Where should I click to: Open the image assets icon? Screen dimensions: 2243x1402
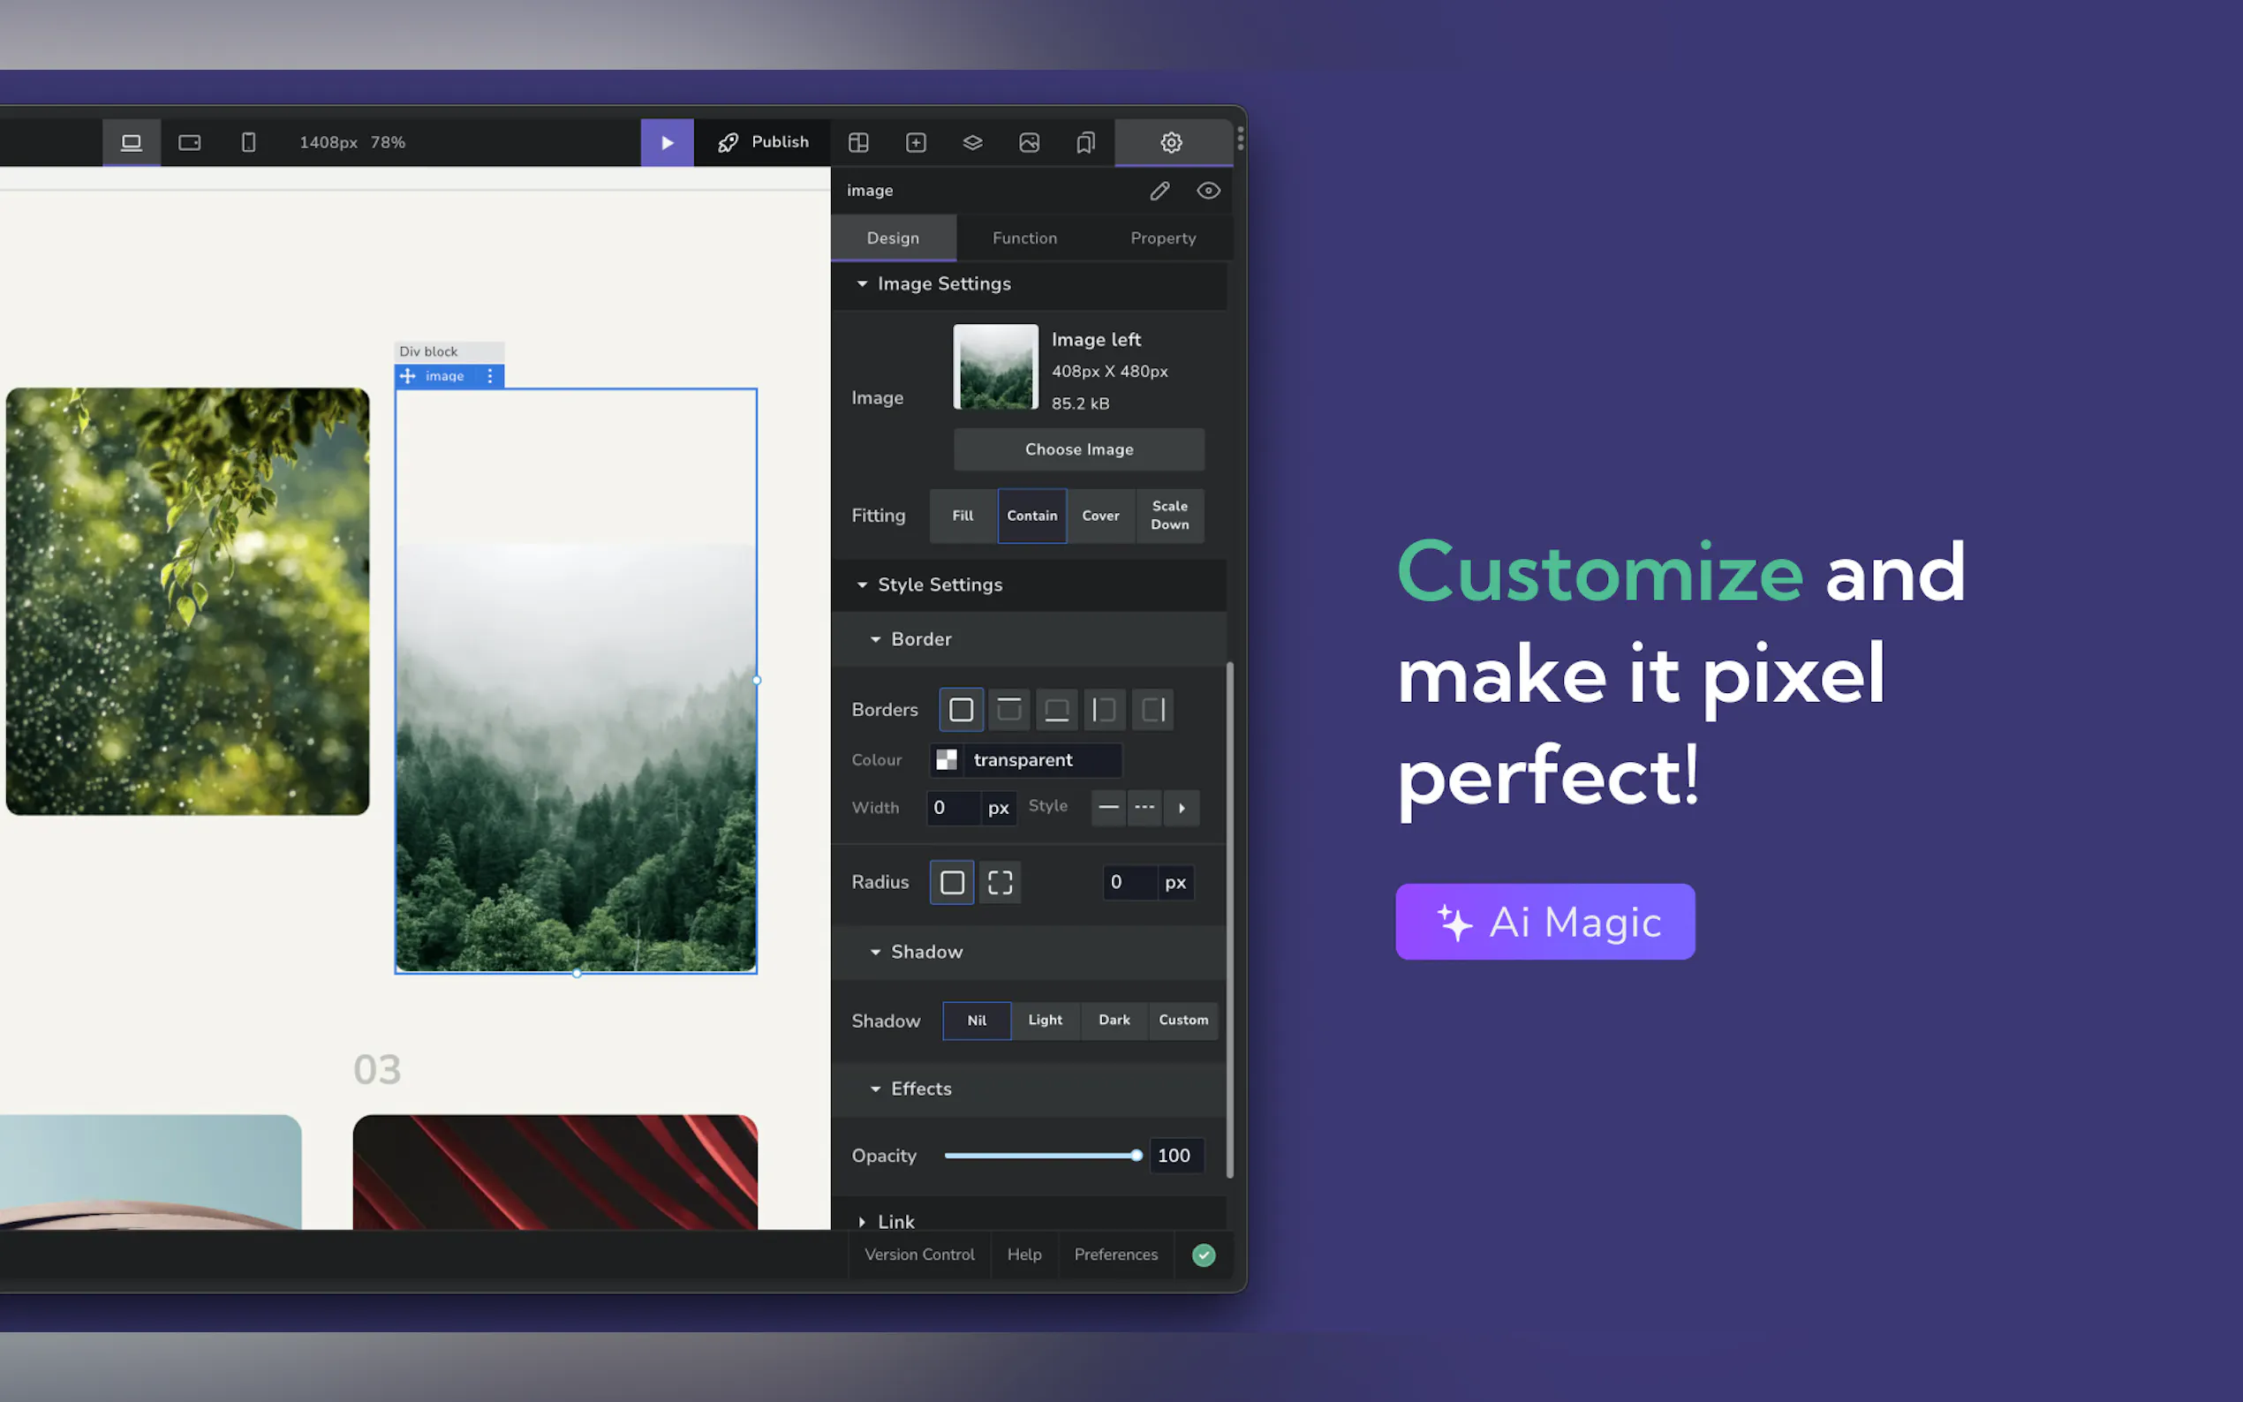(1028, 143)
